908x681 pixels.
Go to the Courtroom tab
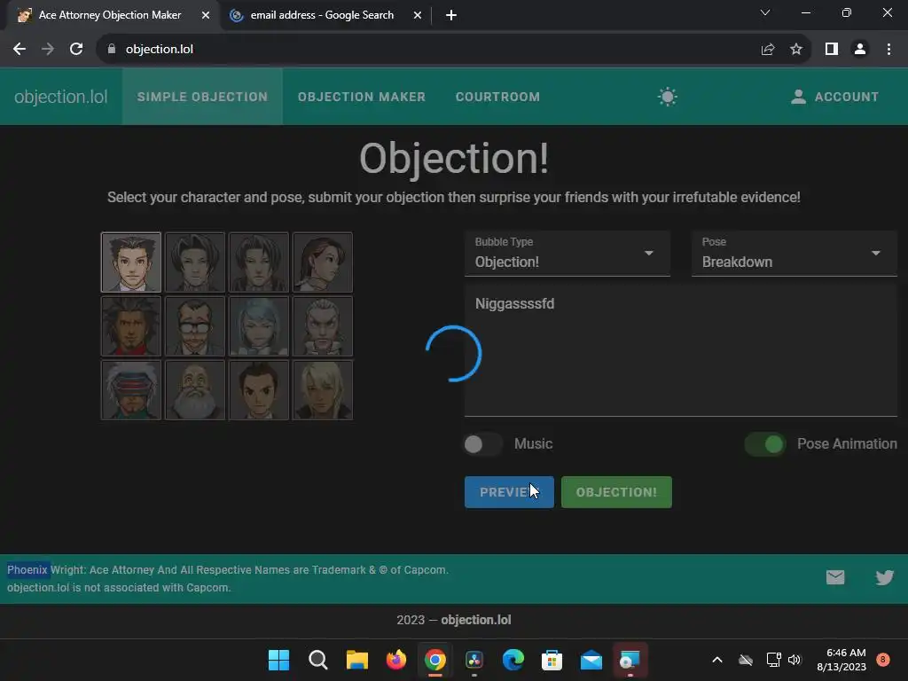click(x=497, y=97)
